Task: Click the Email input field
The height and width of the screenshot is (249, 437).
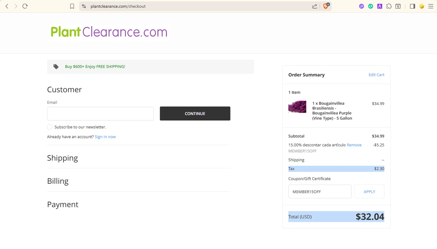Action: coord(101,113)
